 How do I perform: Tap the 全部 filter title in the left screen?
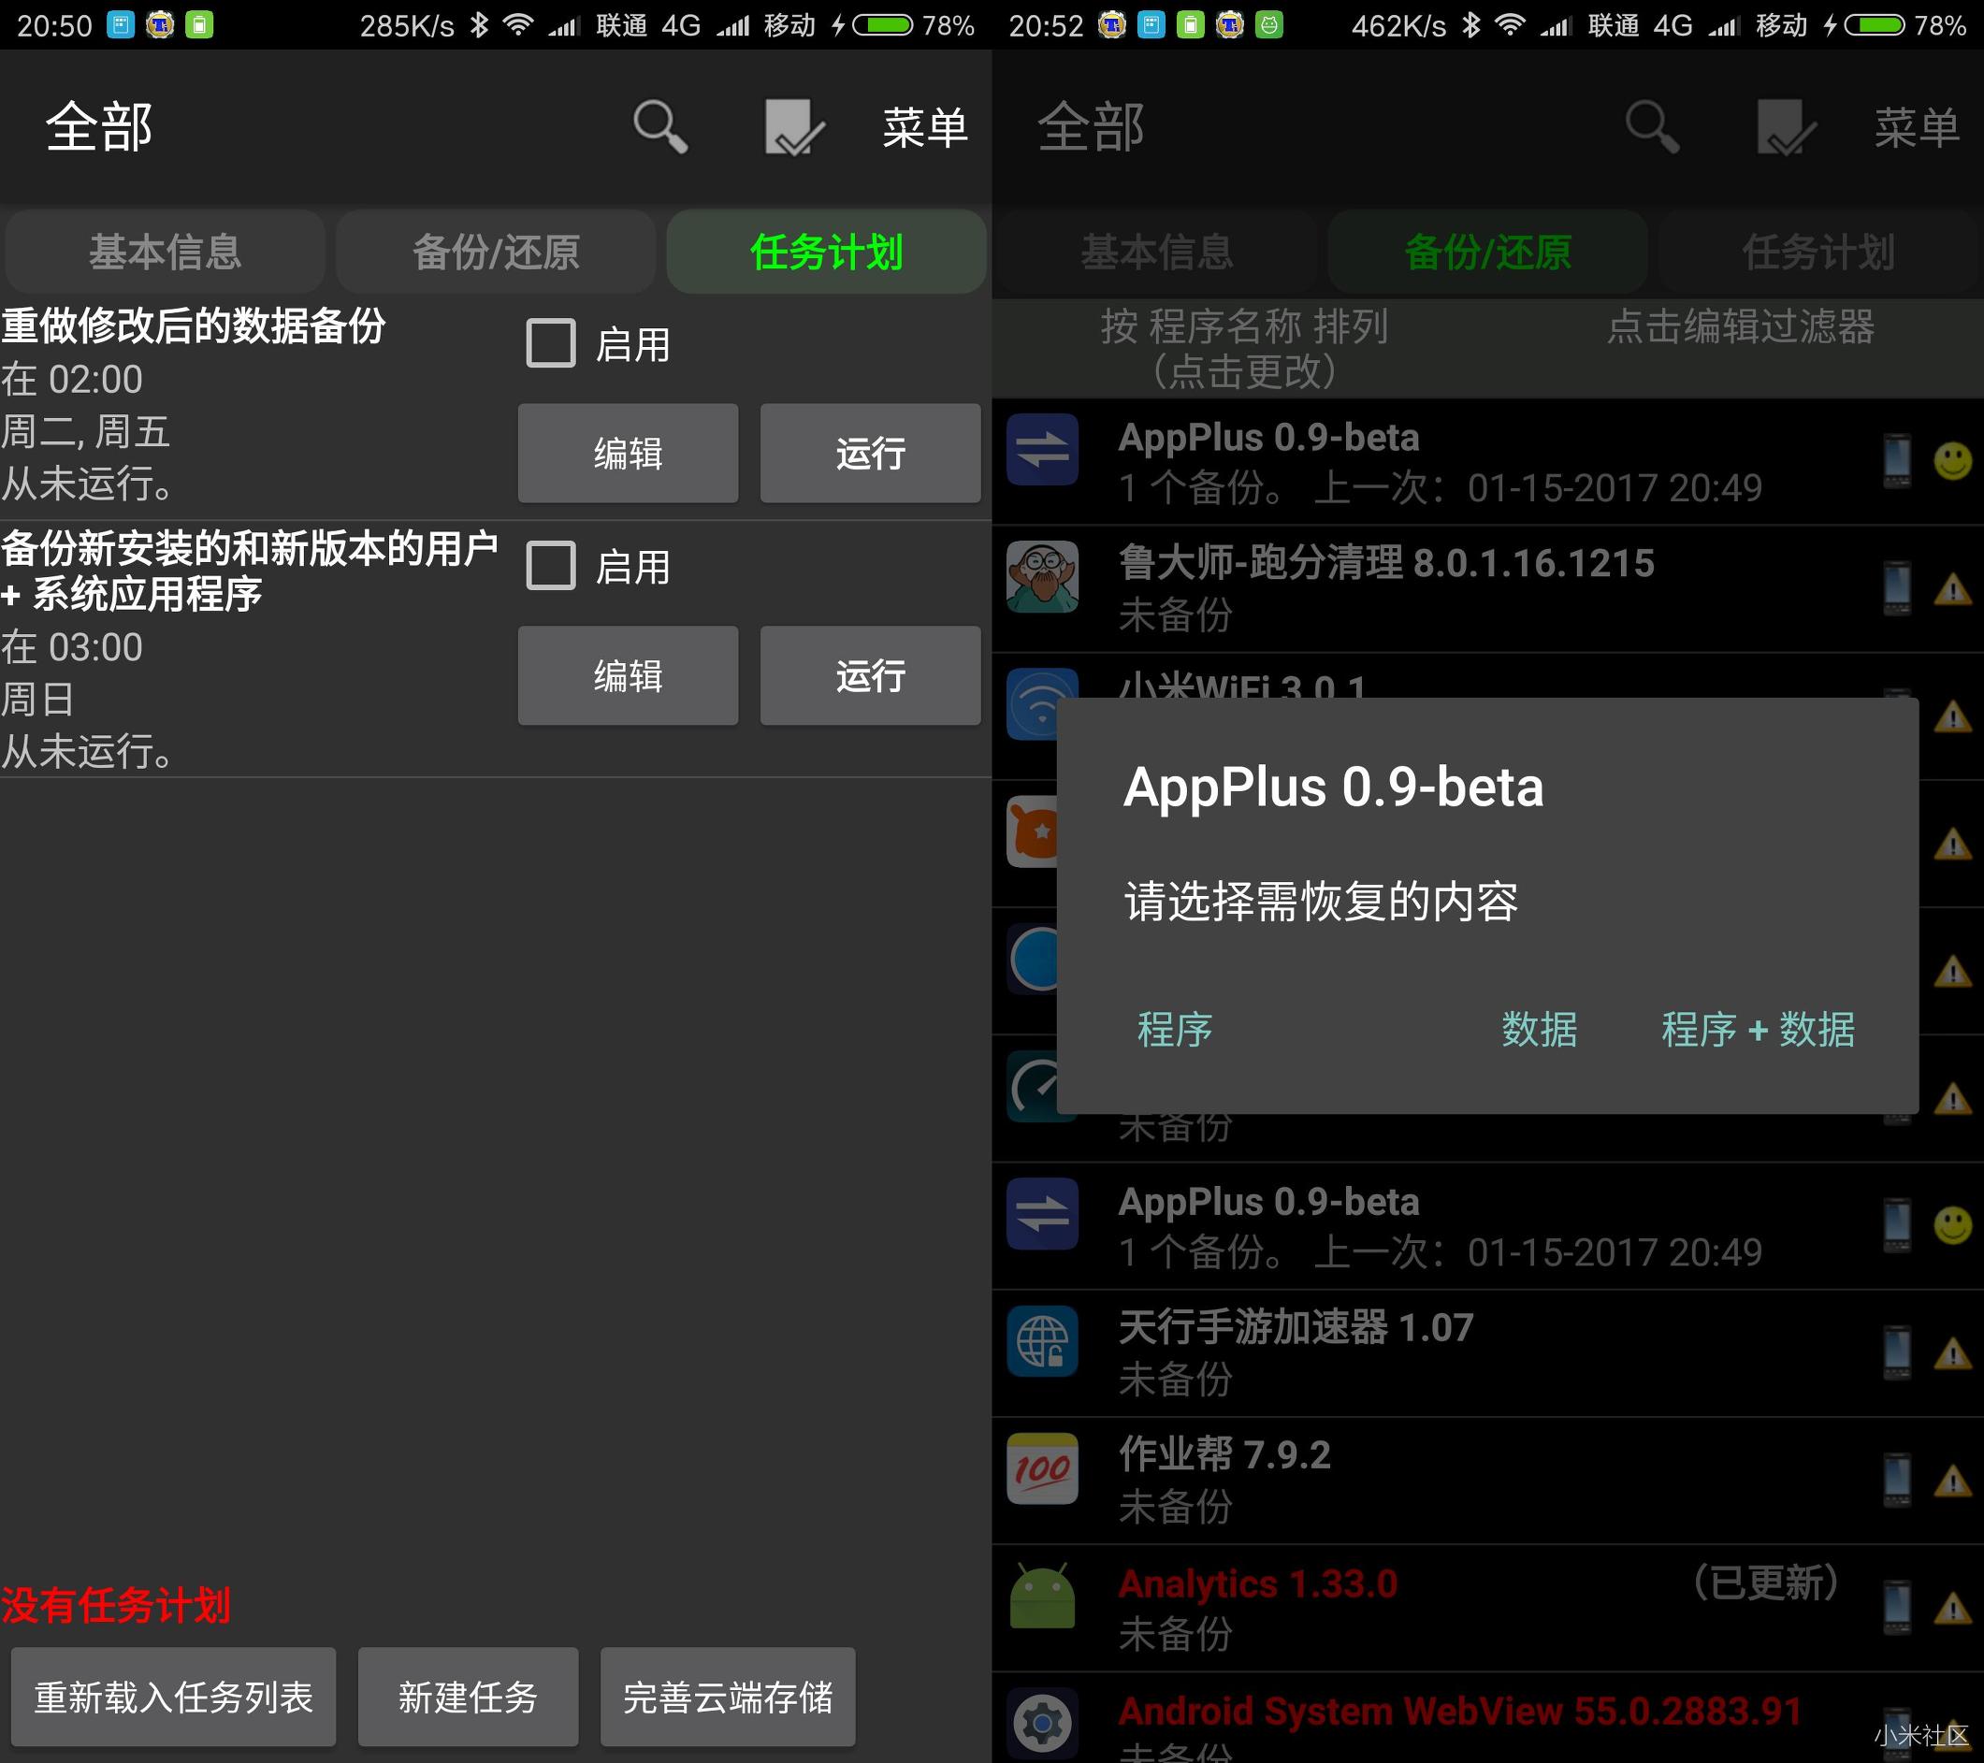(99, 127)
